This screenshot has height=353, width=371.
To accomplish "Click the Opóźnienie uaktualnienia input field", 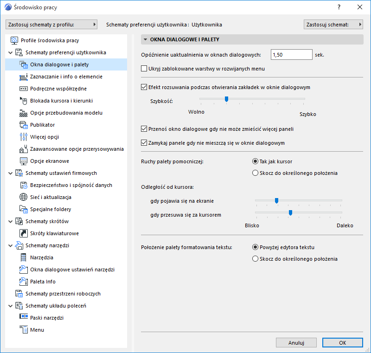I will coord(292,55).
